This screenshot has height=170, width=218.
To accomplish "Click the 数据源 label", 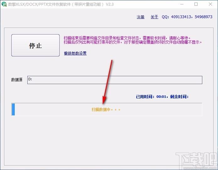I will [17, 80].
